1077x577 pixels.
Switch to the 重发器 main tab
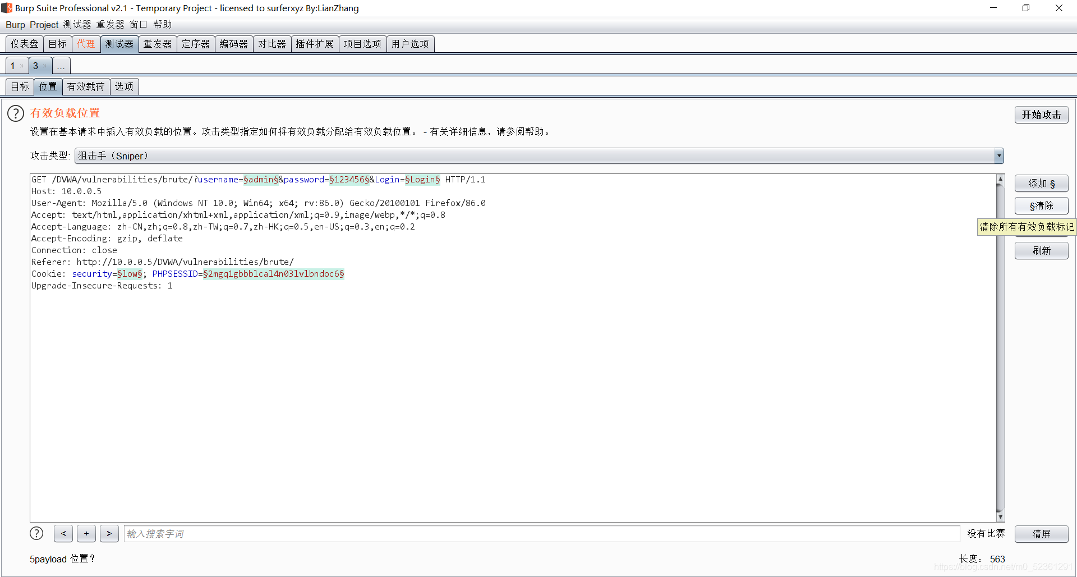click(x=158, y=44)
